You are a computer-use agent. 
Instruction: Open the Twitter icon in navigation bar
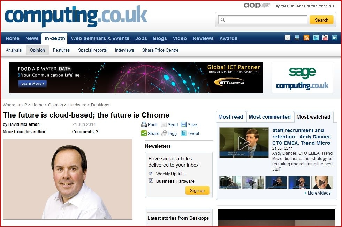tap(316, 38)
